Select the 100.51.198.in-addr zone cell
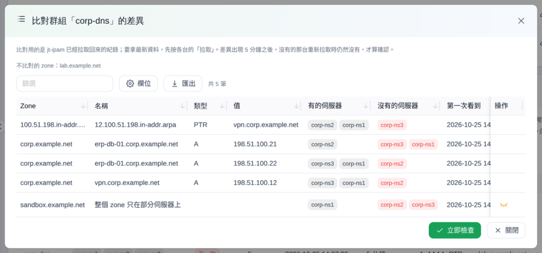 [51, 125]
